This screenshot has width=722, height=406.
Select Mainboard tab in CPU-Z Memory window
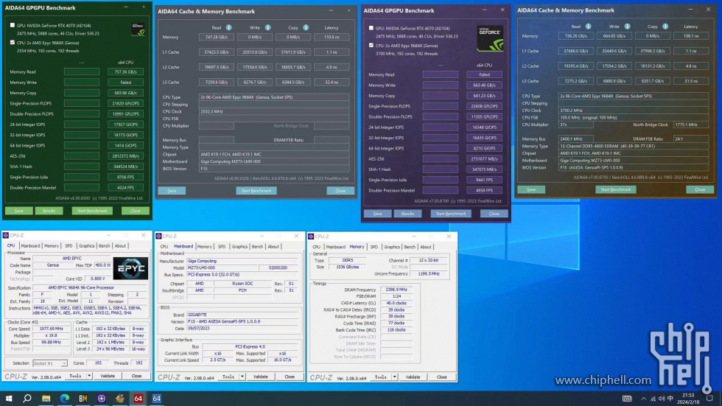click(x=336, y=247)
